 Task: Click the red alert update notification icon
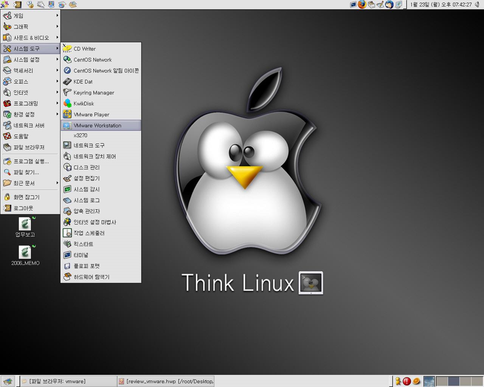(407, 381)
